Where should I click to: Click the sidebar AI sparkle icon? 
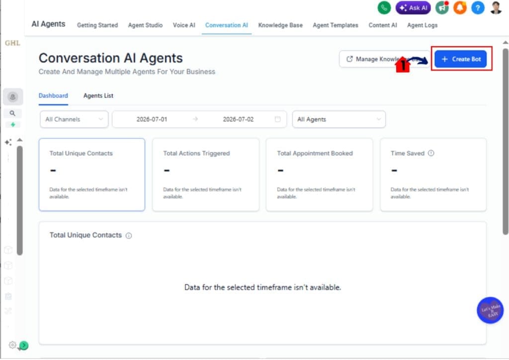[8, 143]
